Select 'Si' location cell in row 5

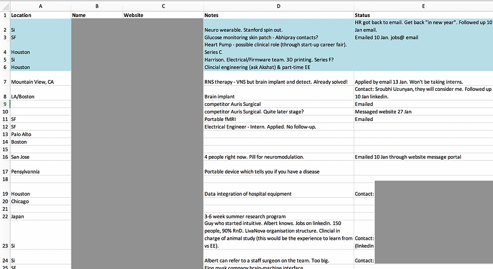[x=41, y=60]
